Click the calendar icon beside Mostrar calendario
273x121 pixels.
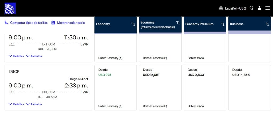(53, 23)
